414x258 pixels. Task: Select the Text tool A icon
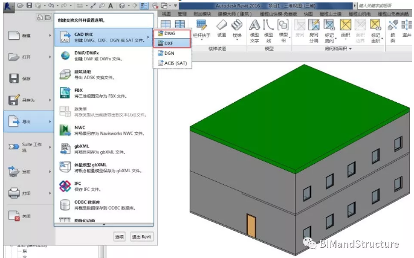coord(111,5)
